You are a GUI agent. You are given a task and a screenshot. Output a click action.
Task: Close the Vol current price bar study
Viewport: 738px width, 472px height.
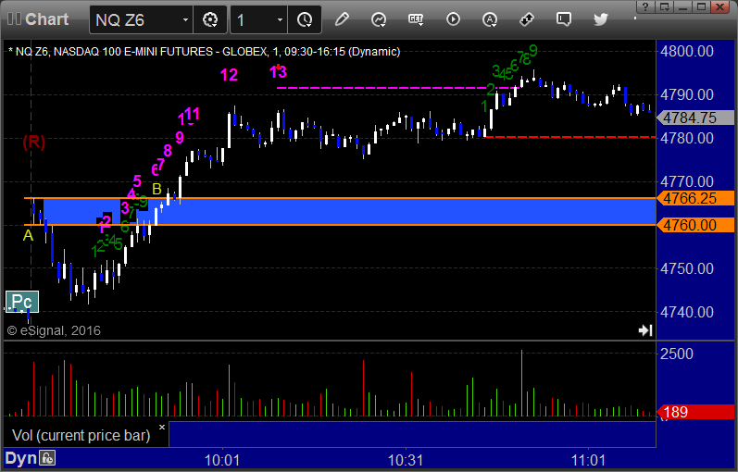pyautogui.click(x=162, y=428)
